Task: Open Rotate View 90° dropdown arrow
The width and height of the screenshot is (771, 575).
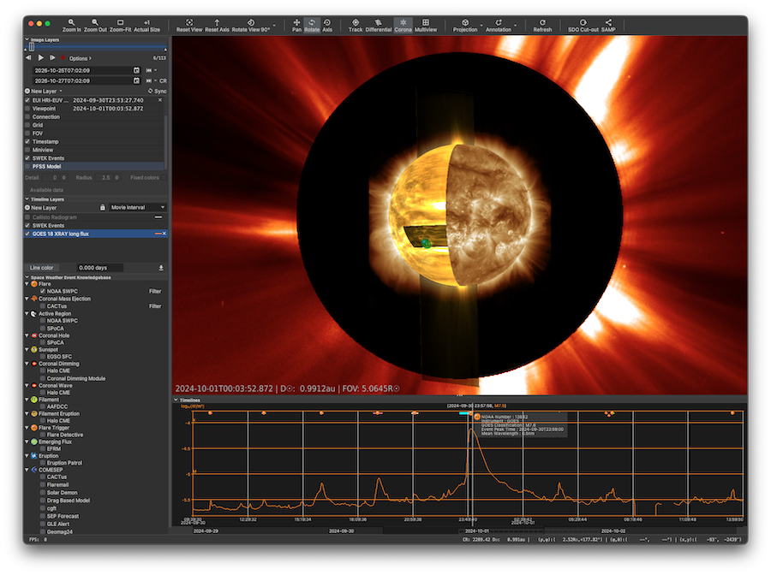Action: coord(274,26)
